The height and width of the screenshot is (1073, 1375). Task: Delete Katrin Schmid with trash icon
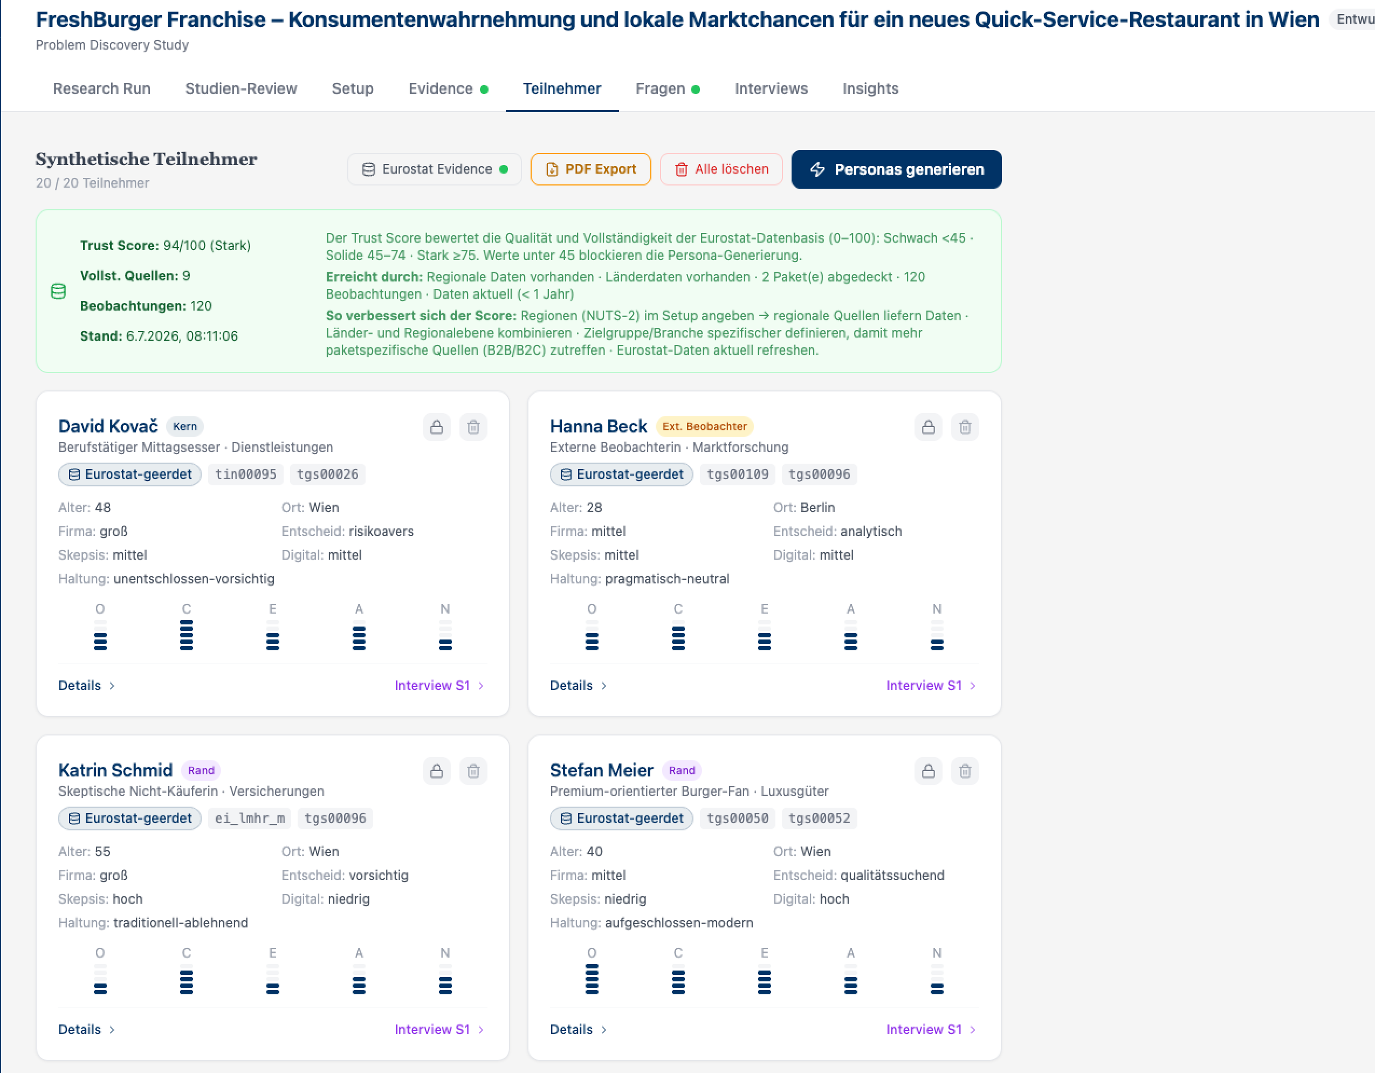coord(473,772)
